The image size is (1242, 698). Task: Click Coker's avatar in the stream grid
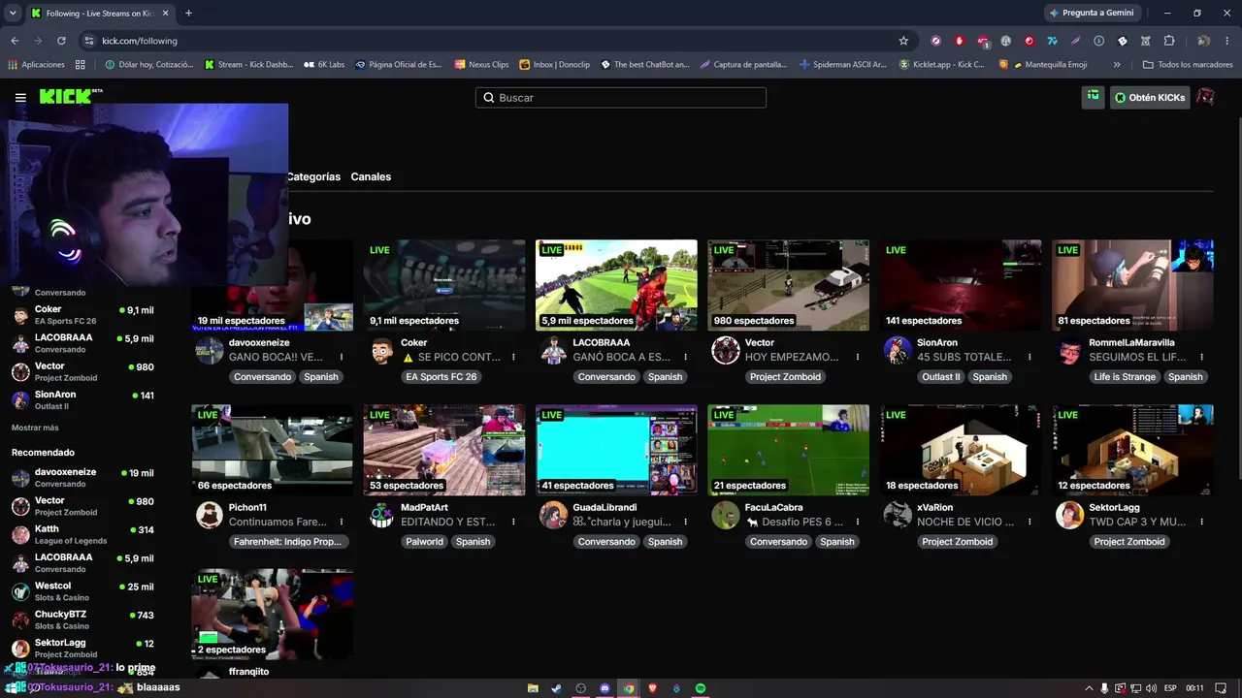[381, 350]
